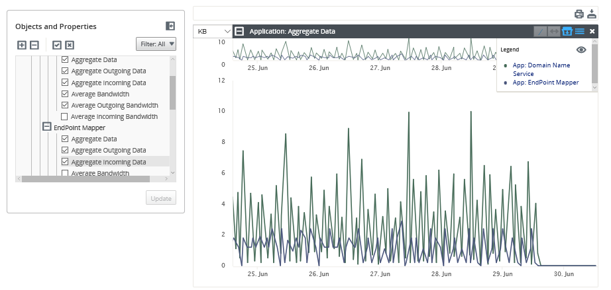611x290 pixels.
Task: Uncheck Aggregate Data above EndPoint Mapper
Action: click(x=65, y=60)
